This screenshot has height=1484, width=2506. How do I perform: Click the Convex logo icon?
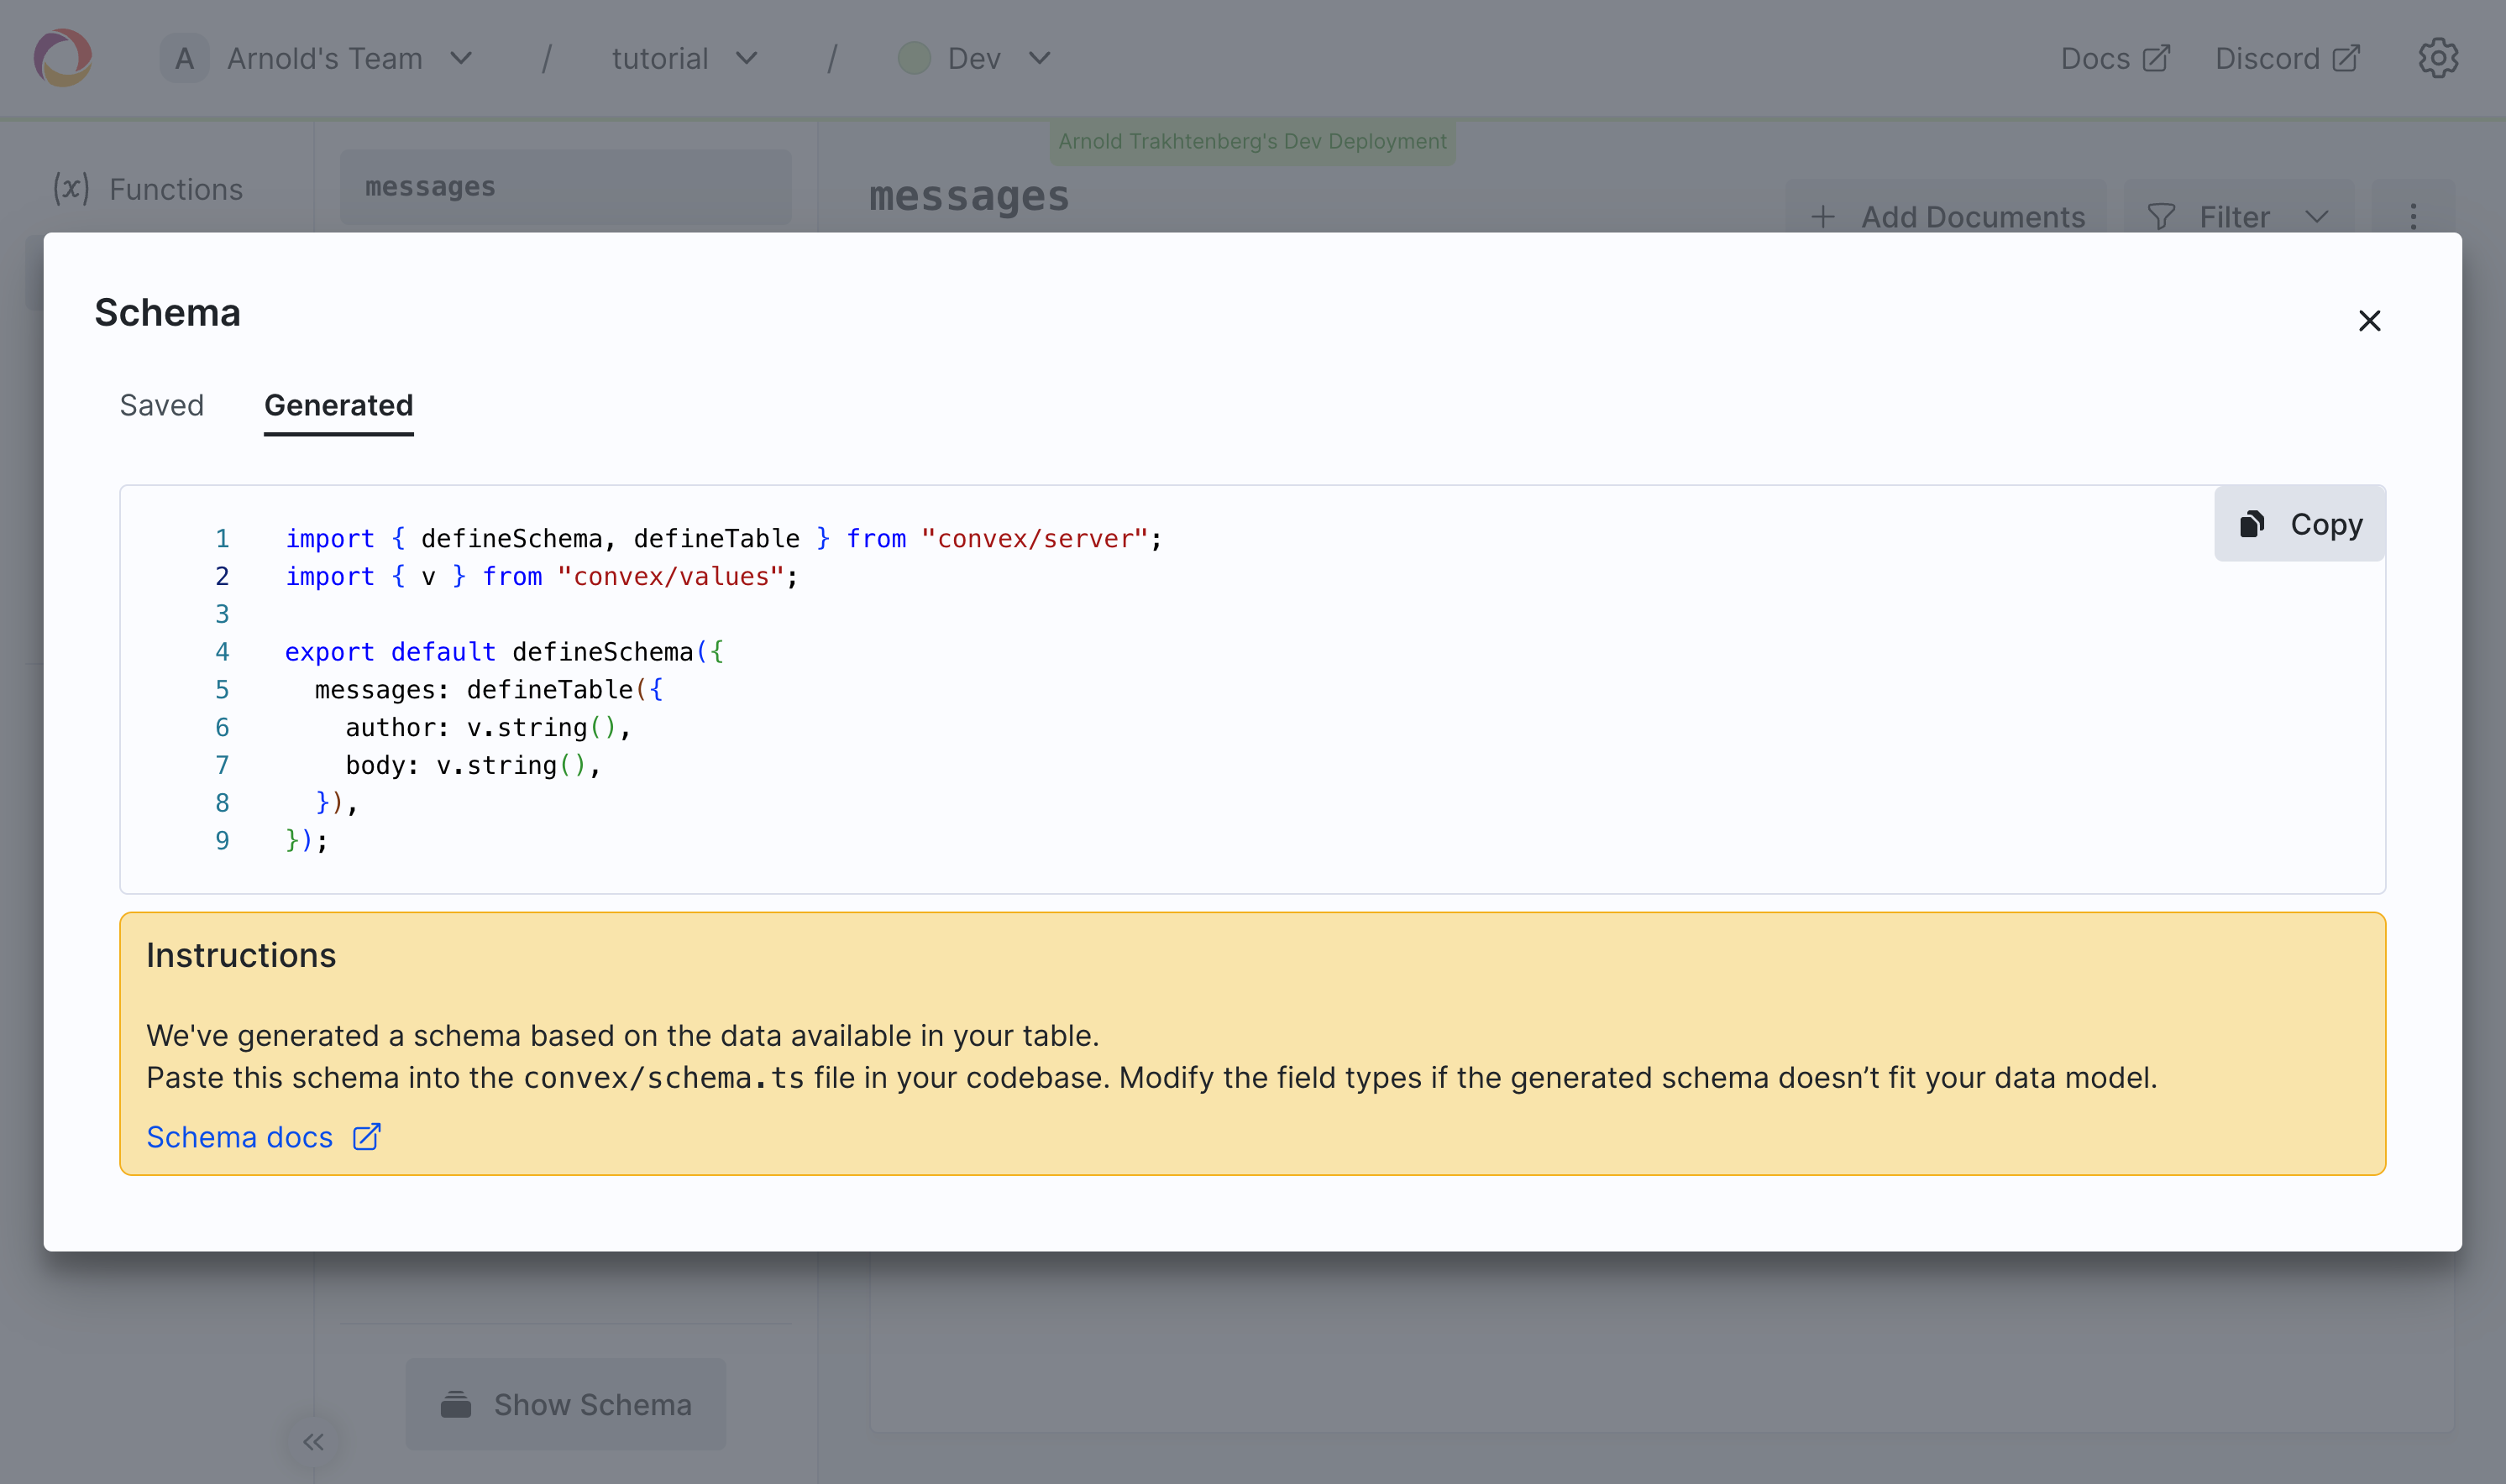click(x=63, y=58)
